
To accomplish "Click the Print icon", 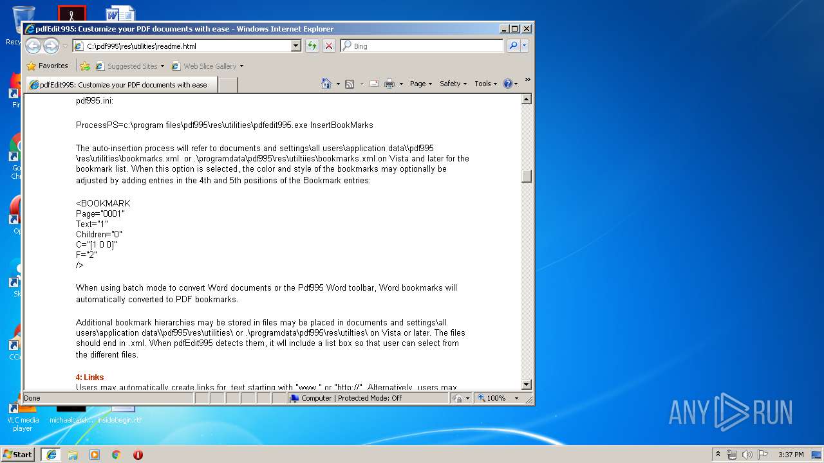I will tap(389, 84).
